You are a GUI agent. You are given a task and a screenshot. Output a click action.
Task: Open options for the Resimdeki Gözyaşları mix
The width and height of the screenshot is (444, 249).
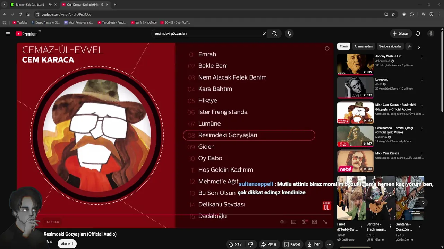[422, 105]
